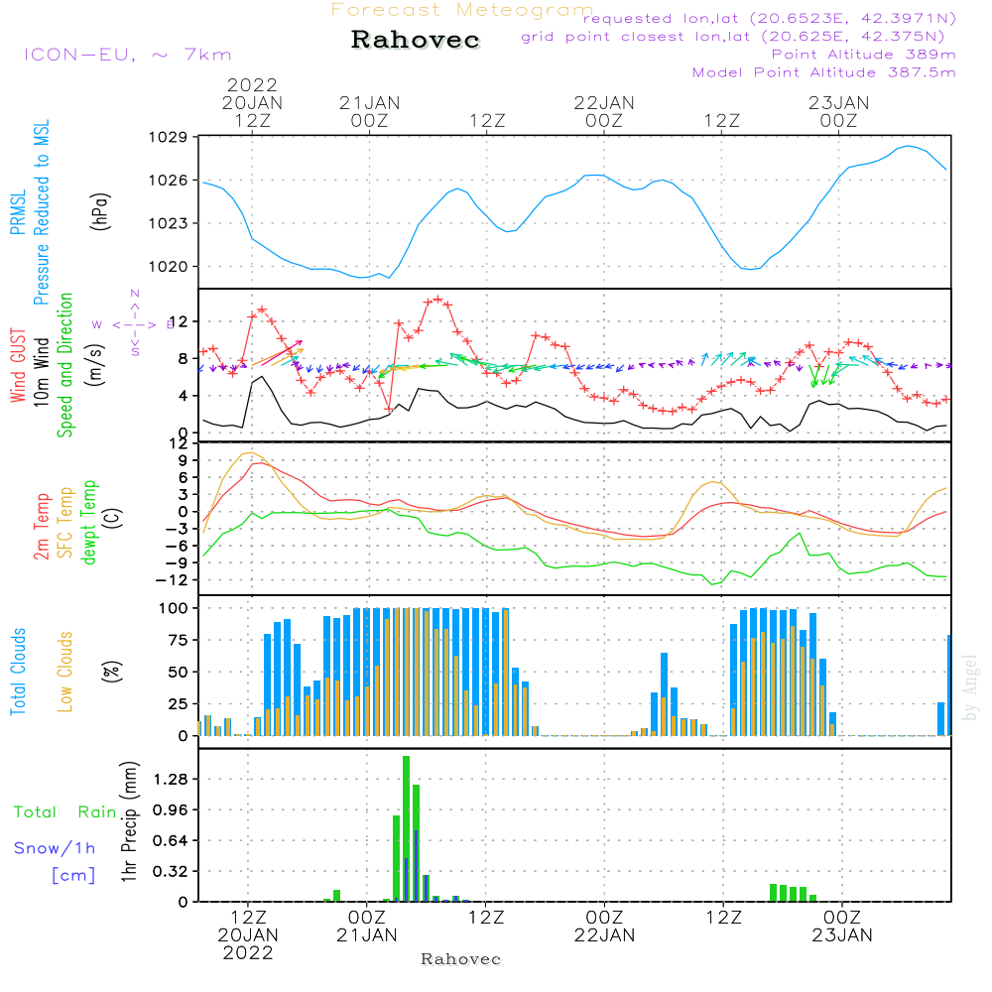Image resolution: width=992 pixels, height=992 pixels.
Task: Click the 'ICON-EU, ~ 7km' model label
Action: coord(128,55)
